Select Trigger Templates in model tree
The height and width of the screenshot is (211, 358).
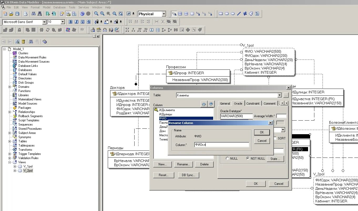pyautogui.click(x=29, y=154)
